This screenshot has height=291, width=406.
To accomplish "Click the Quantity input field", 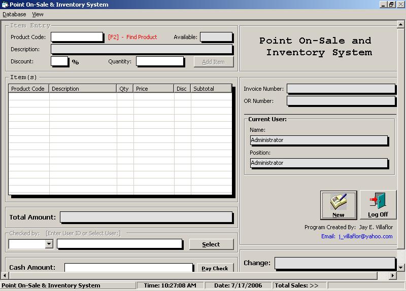I will pos(159,61).
